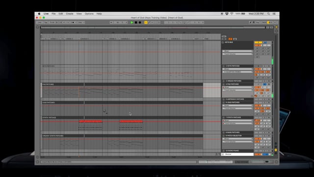
Task: Jump to next locator arrow
Action: [x=226, y=39]
